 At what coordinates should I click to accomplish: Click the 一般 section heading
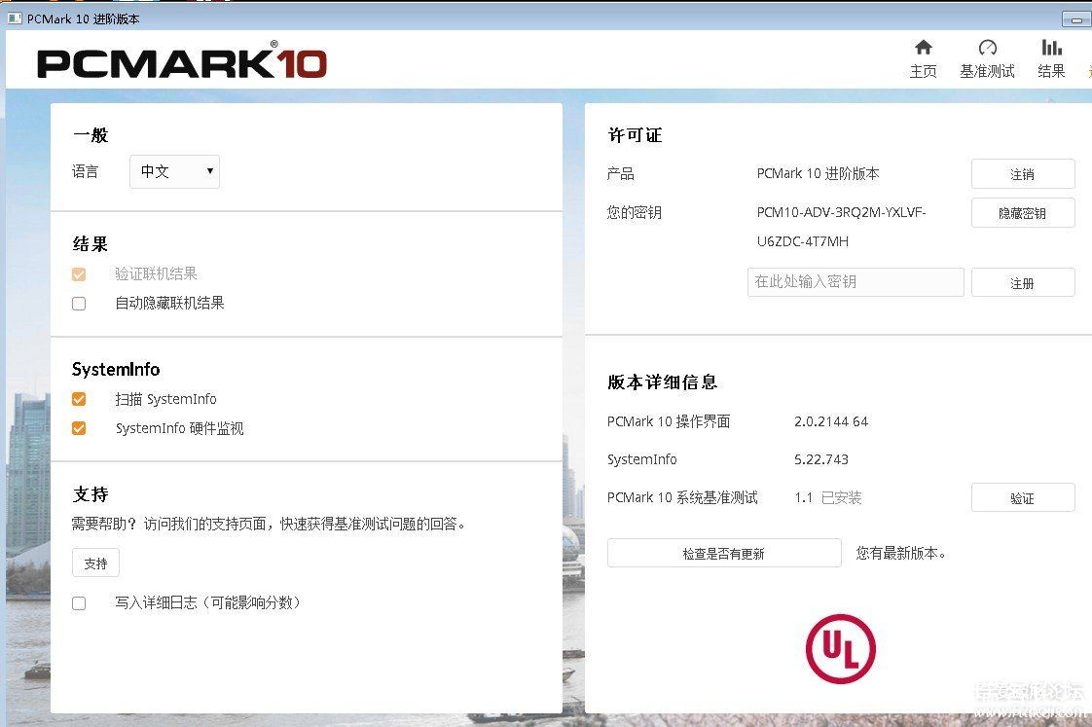pyautogui.click(x=91, y=135)
